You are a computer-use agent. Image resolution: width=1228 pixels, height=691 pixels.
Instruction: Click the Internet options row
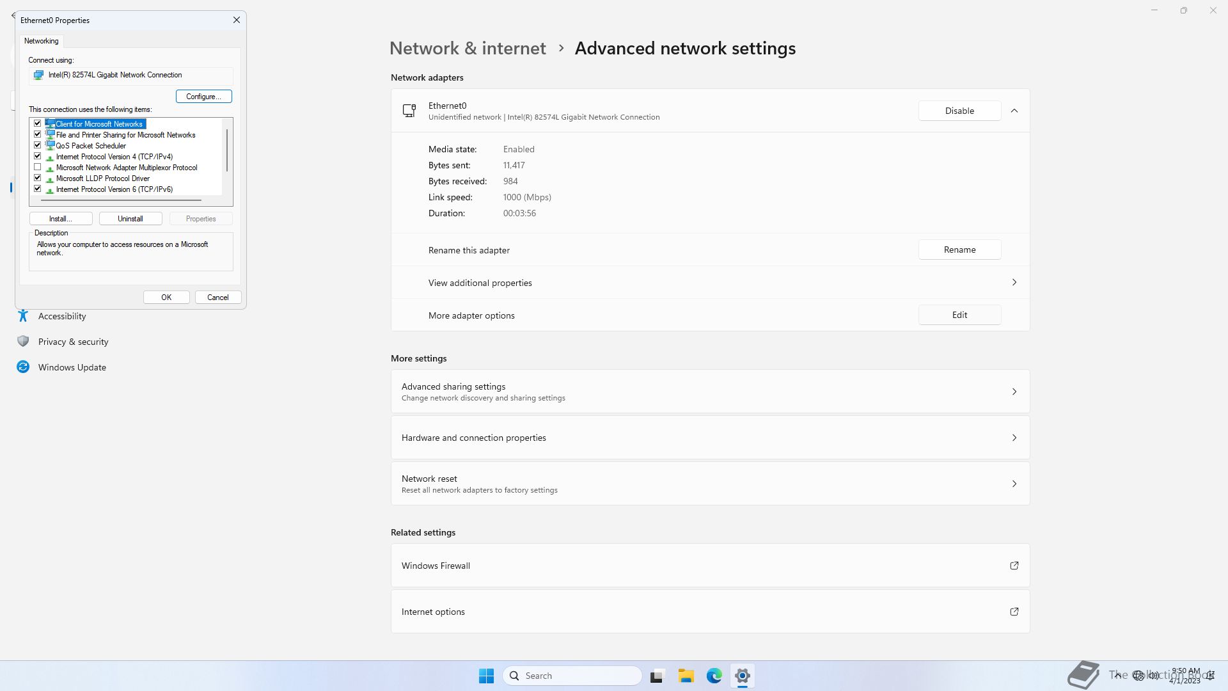tap(710, 612)
